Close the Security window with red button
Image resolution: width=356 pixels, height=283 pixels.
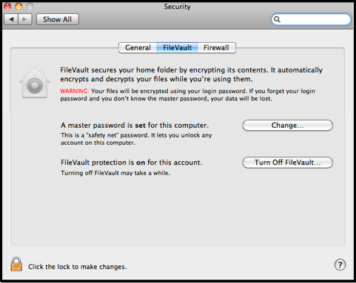click(7, 7)
